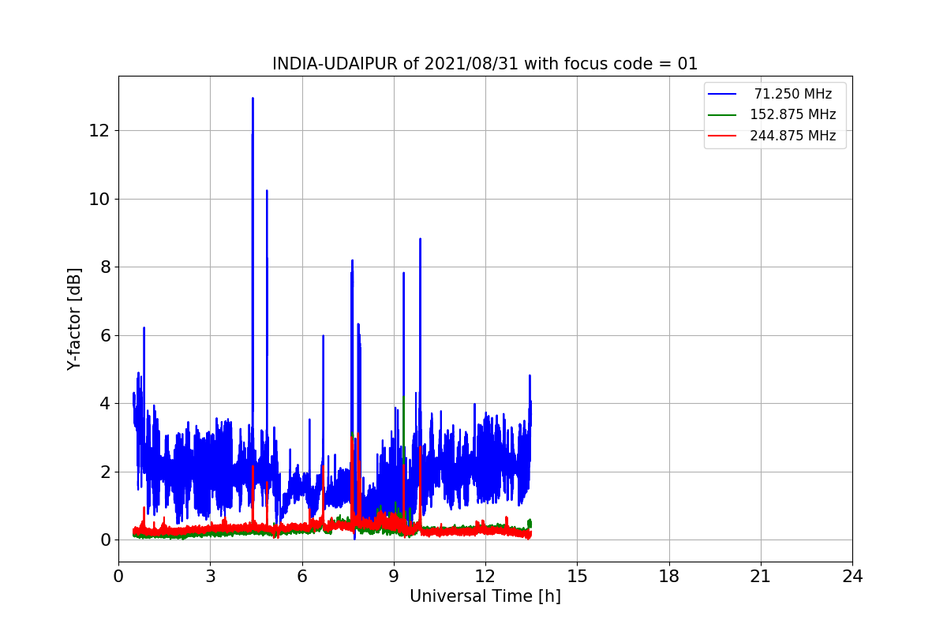947x631 pixels.
Task: Click x-axis tick label 21
Action: coord(761,577)
